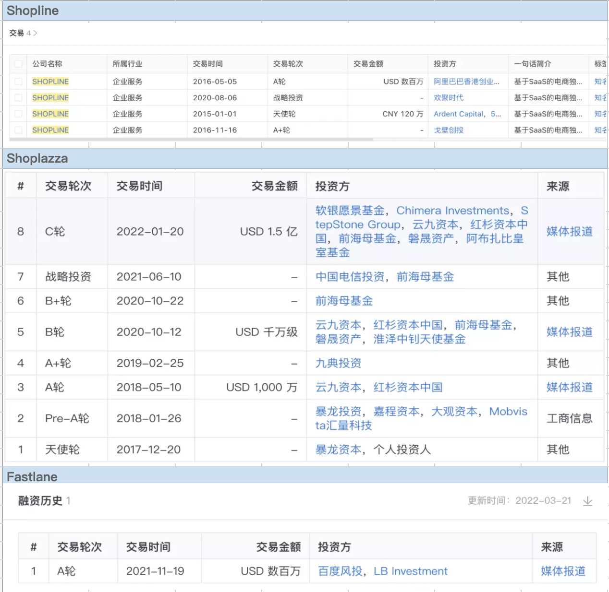The height and width of the screenshot is (592, 609).
Task: Open 磐晟资产 in the Shoplazza C轮 row
Action: tap(431, 238)
